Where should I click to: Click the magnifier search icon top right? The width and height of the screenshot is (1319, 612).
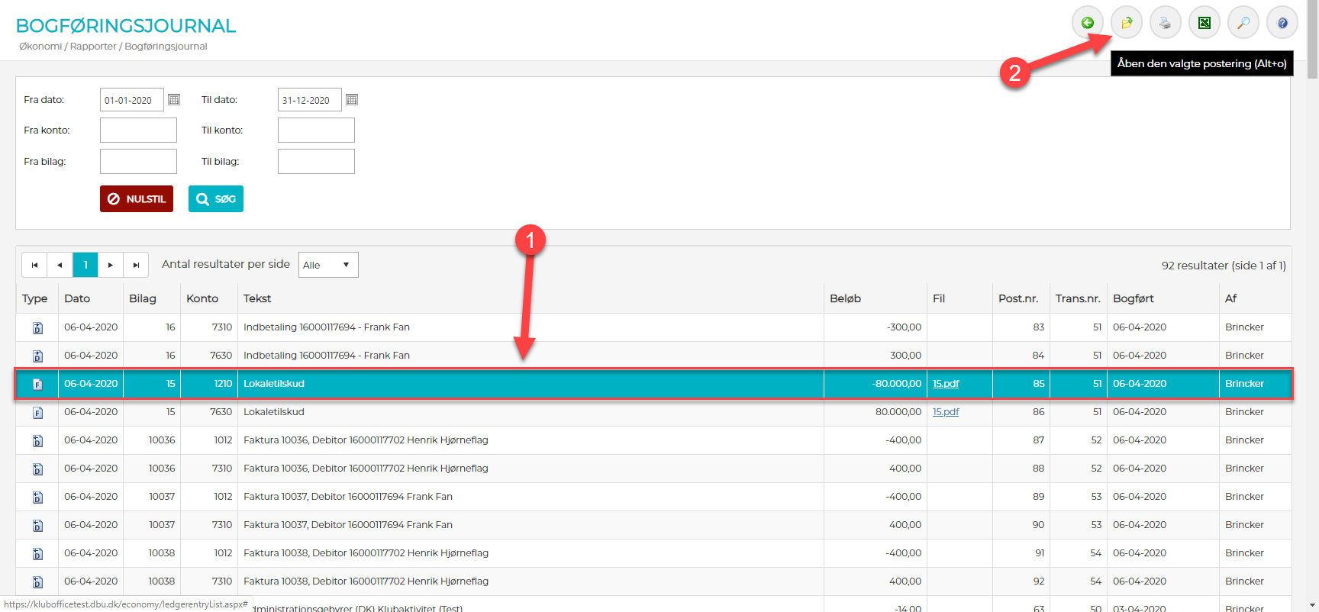tap(1243, 23)
